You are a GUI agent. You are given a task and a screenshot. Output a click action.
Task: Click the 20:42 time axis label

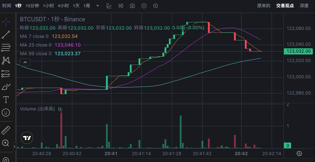(x=241, y=154)
